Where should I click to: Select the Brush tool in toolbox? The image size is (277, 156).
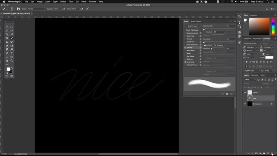pos(12,38)
